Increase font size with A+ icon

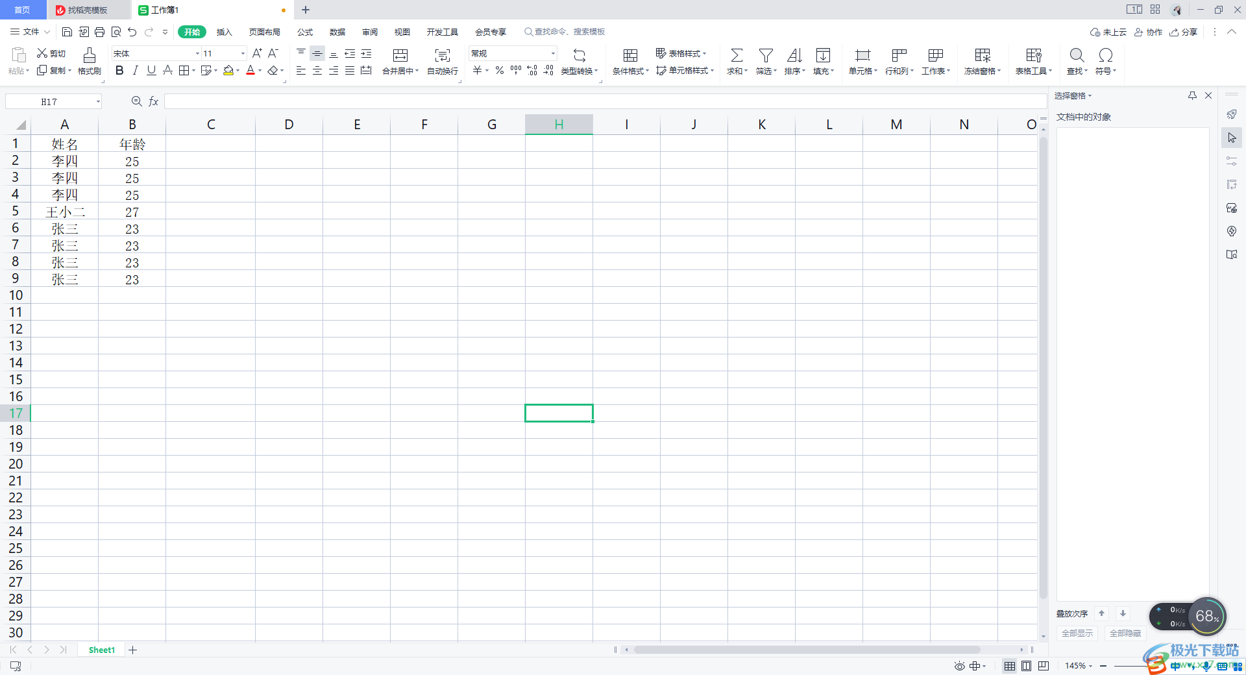257,53
